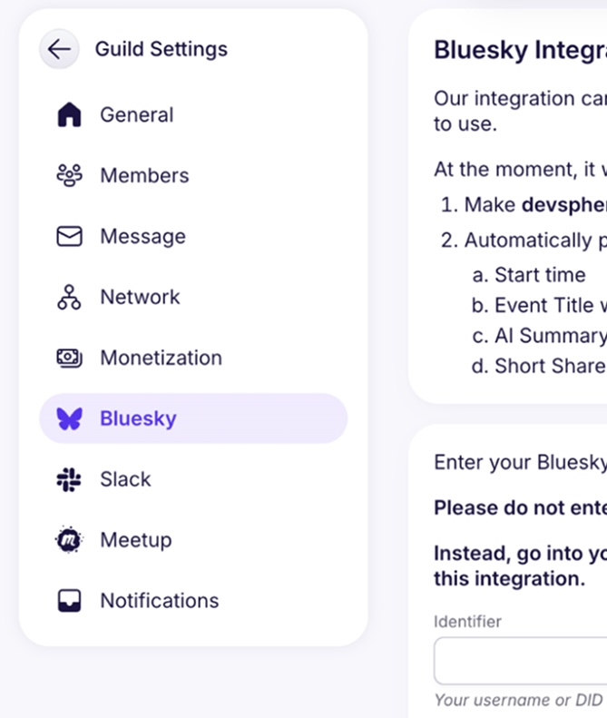Open Monetization settings

click(161, 358)
